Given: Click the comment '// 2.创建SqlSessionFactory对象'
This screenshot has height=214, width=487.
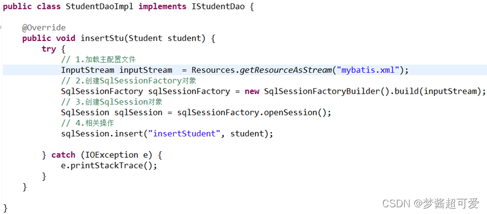Looking at the screenshot, I should point(129,81).
